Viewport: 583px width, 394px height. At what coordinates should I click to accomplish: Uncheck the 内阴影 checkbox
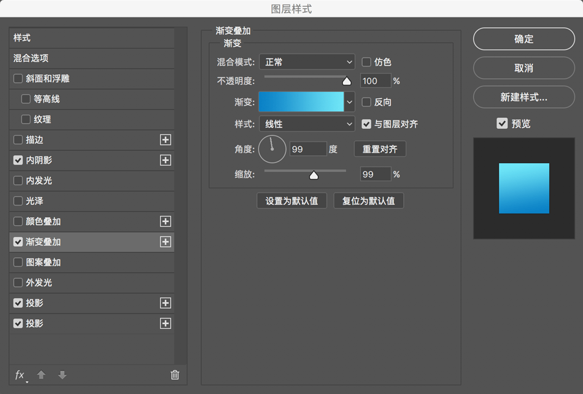pos(18,160)
